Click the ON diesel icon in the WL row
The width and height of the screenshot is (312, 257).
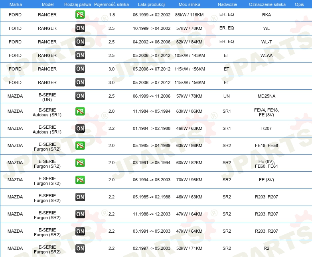[80, 28]
